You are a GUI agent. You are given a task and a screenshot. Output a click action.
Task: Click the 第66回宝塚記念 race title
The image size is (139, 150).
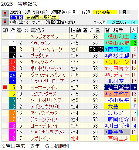(42, 18)
